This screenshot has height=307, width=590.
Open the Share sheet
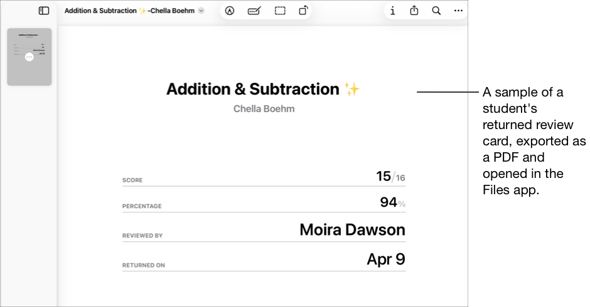[414, 11]
